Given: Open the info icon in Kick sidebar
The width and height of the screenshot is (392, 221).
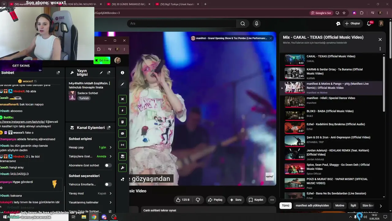Looking at the screenshot, I should 123,73.
